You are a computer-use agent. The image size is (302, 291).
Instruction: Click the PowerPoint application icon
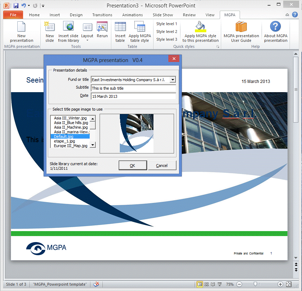tap(6, 6)
